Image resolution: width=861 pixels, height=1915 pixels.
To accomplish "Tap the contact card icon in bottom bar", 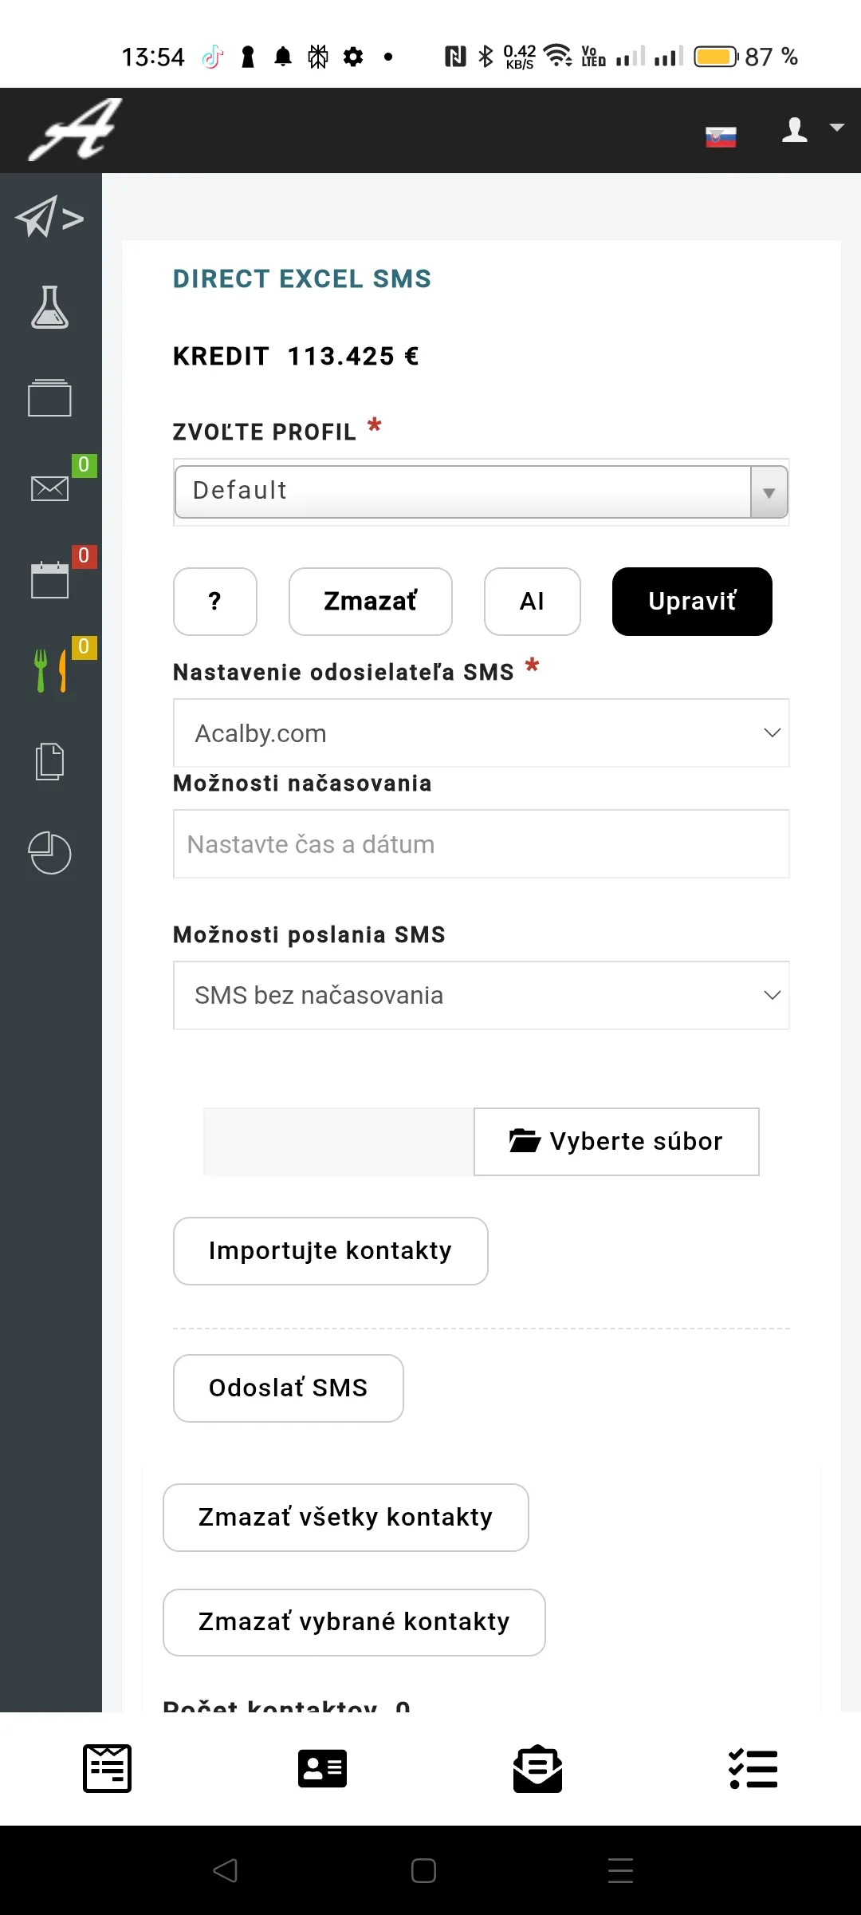I will pyautogui.click(x=322, y=1768).
